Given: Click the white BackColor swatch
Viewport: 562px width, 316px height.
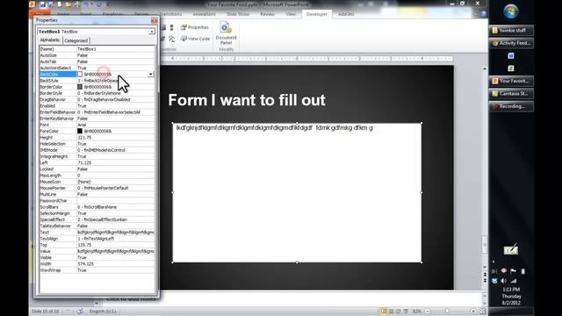Looking at the screenshot, I should coord(80,74).
